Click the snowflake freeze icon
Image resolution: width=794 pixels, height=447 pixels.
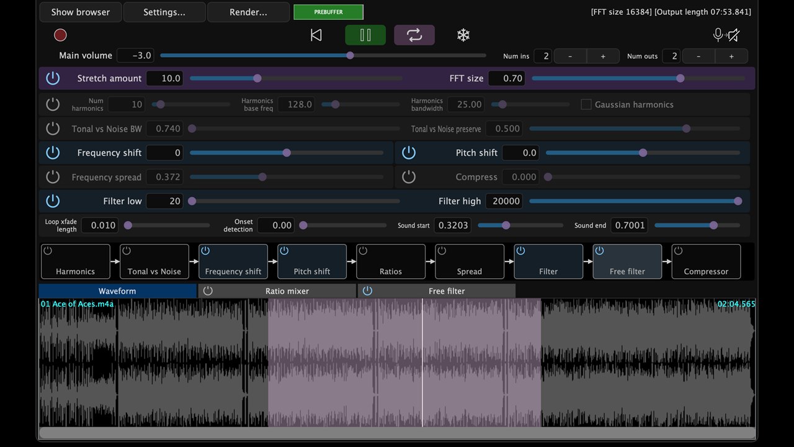(x=463, y=35)
